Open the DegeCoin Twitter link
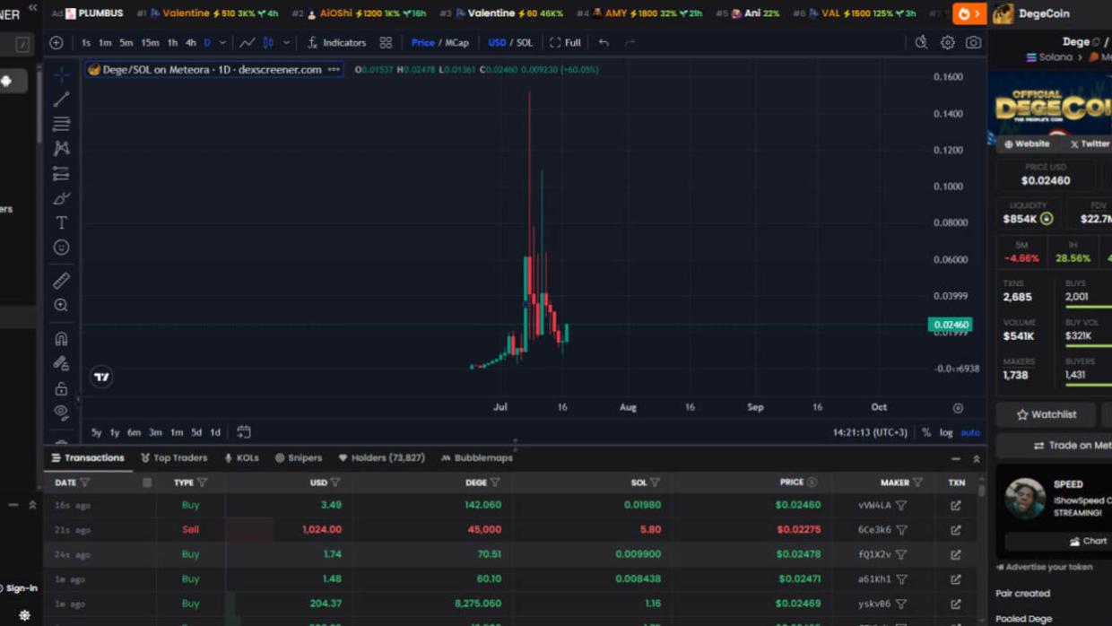 (x=1089, y=143)
